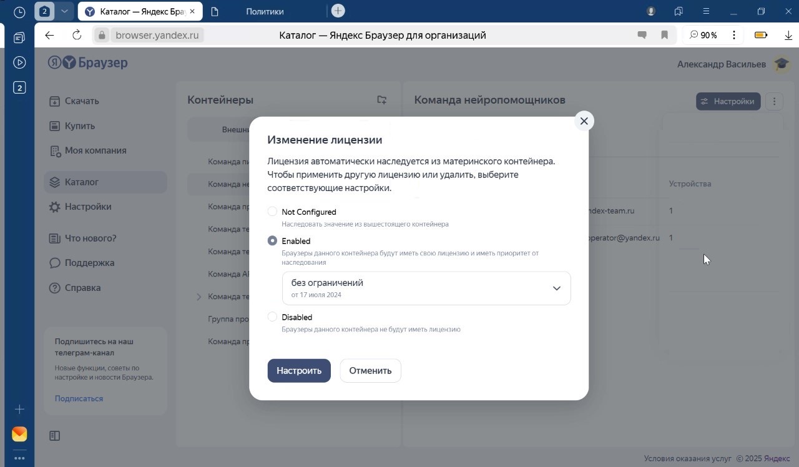The image size is (799, 467).
Task: Click the site lock security icon
Action: pos(103,35)
